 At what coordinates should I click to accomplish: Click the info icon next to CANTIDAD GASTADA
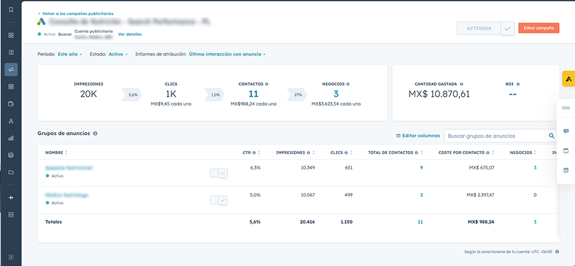point(461,84)
